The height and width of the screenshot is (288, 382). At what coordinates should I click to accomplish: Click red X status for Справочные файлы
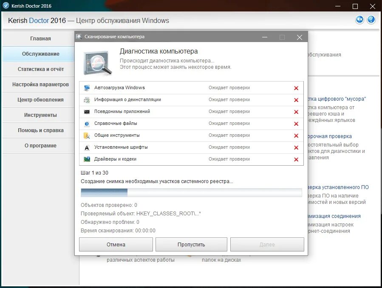296,124
